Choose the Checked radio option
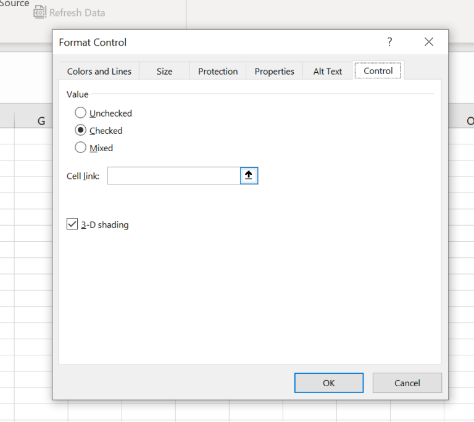This screenshot has height=422, width=474. coord(80,130)
